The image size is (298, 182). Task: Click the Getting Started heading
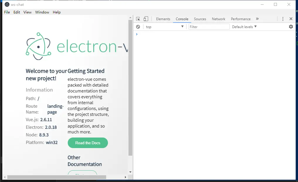coord(86,71)
